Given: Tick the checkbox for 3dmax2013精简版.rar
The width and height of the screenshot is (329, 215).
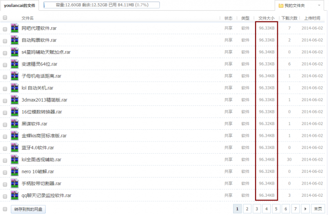Looking at the screenshot, I should coord(5,101).
